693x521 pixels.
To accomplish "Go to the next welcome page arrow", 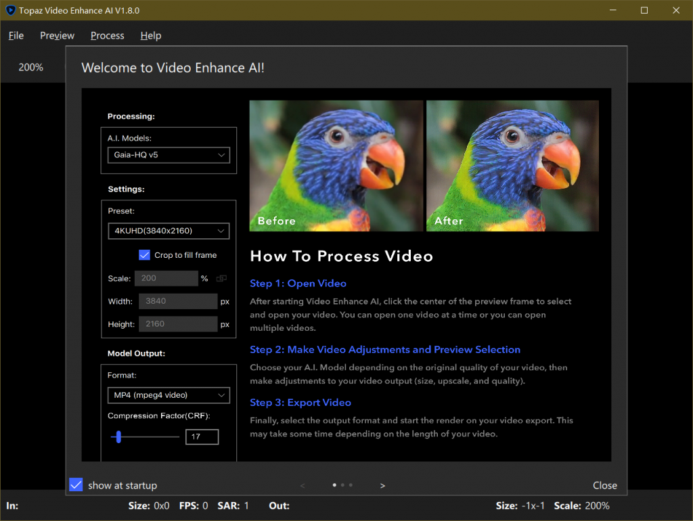I will pyautogui.click(x=382, y=485).
